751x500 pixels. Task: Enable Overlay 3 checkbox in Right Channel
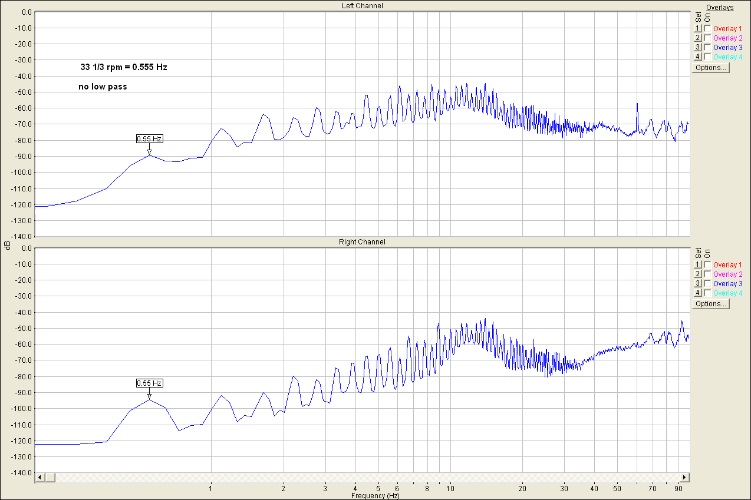click(707, 284)
